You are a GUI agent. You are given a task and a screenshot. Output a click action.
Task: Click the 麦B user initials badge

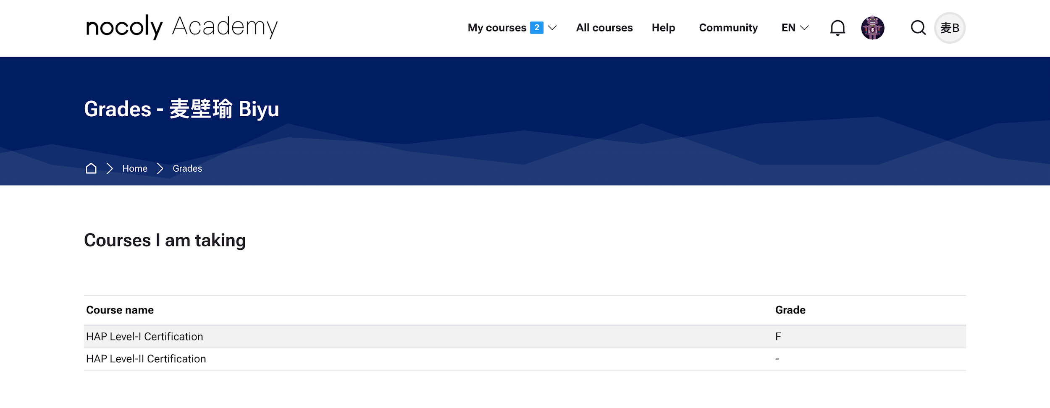pyautogui.click(x=950, y=28)
